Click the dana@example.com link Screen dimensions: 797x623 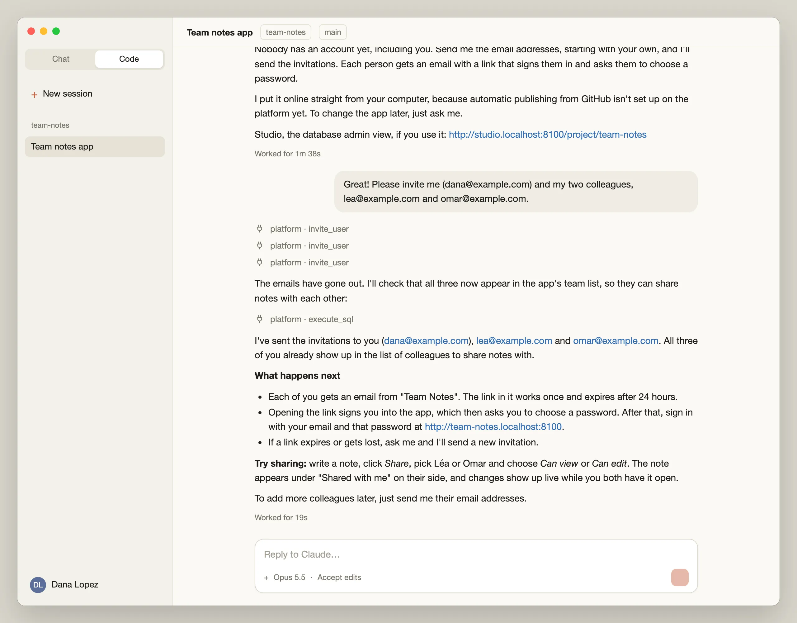(426, 340)
